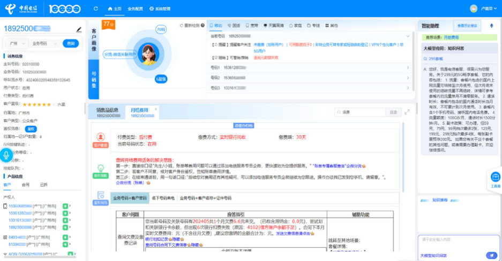Click the 话费 search input field

(x=359, y=112)
